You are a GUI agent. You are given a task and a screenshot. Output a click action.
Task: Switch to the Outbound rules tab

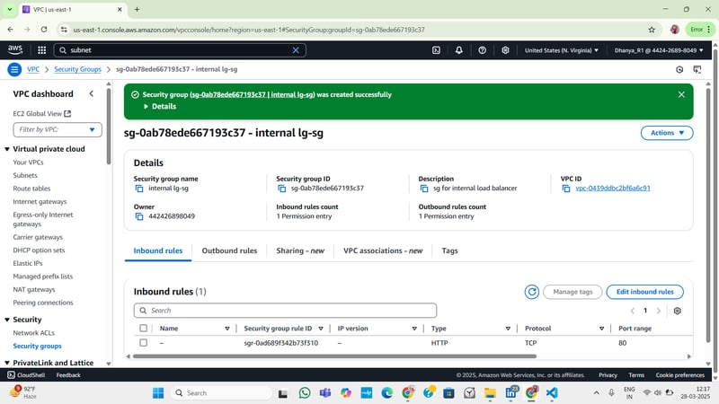click(x=229, y=250)
